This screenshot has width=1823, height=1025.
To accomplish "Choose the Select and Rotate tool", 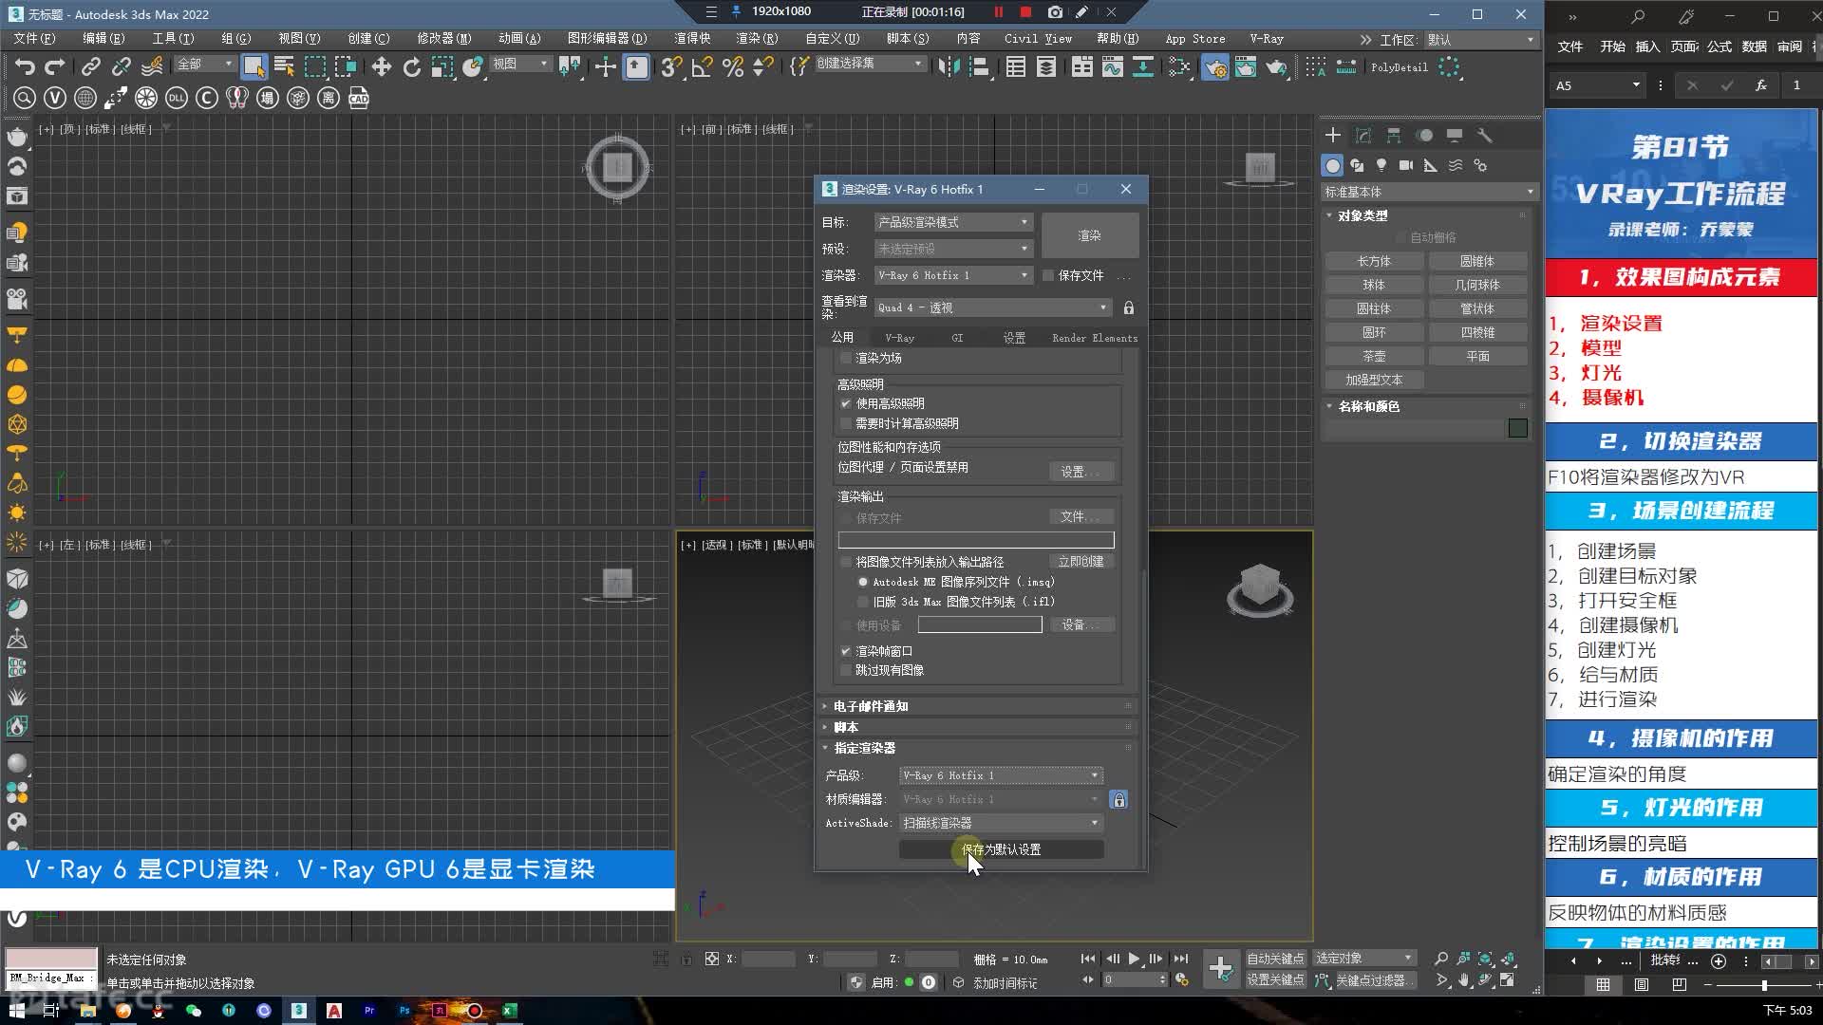I will point(411,66).
